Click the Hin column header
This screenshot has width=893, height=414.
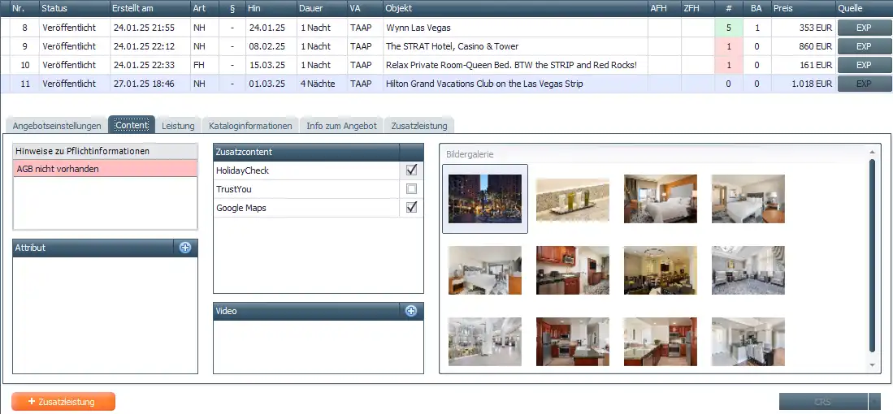(271, 9)
